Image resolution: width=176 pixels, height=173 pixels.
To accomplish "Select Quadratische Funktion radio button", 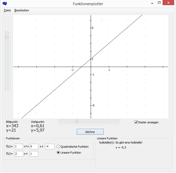I will click(x=58, y=147).
